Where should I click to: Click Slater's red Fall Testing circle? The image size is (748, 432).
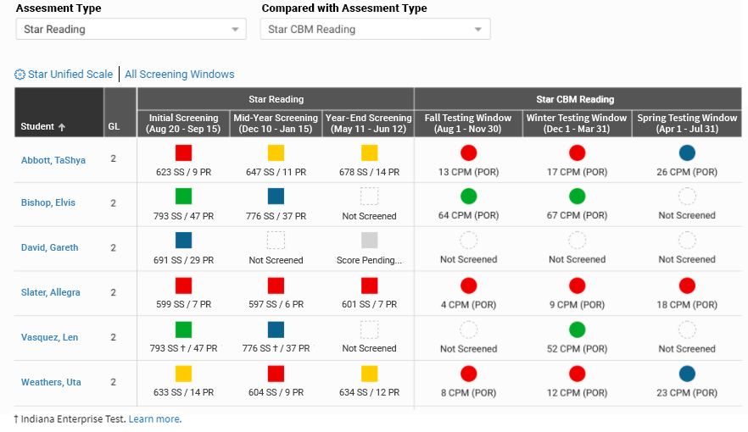coord(468,285)
